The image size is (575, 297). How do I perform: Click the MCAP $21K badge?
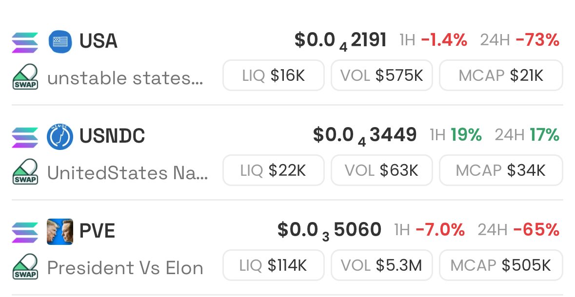click(x=501, y=75)
